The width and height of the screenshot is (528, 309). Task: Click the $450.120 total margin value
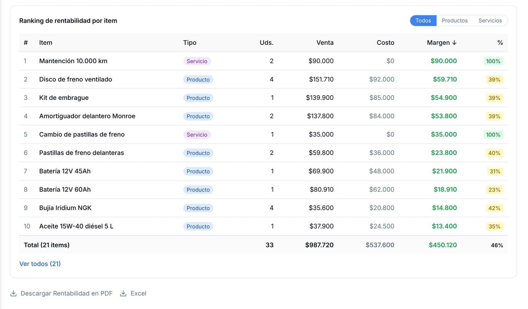(x=443, y=245)
